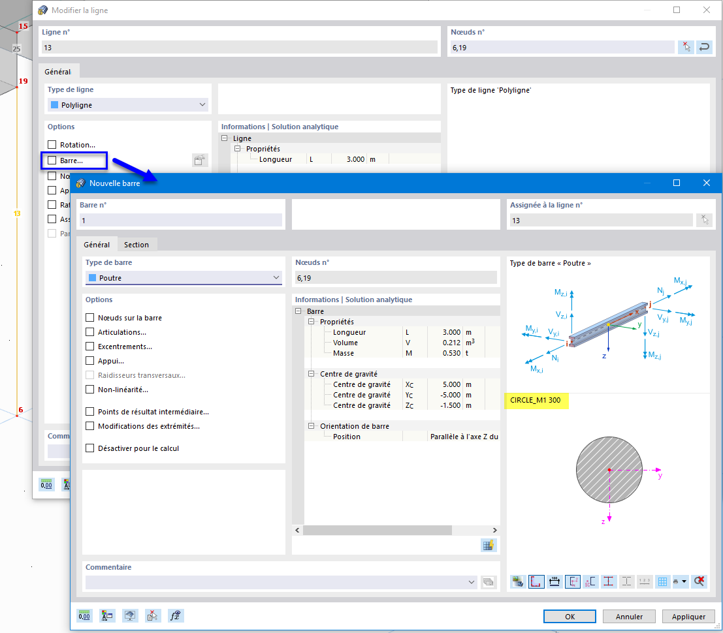
Task: Open the fx formula visibility icon
Action: (175, 616)
